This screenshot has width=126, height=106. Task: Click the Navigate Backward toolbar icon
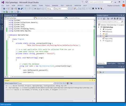(4, 9)
